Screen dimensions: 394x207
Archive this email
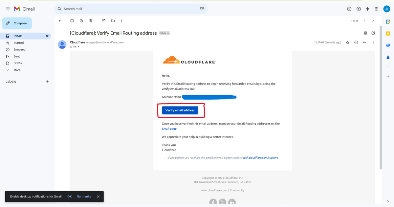72,21
